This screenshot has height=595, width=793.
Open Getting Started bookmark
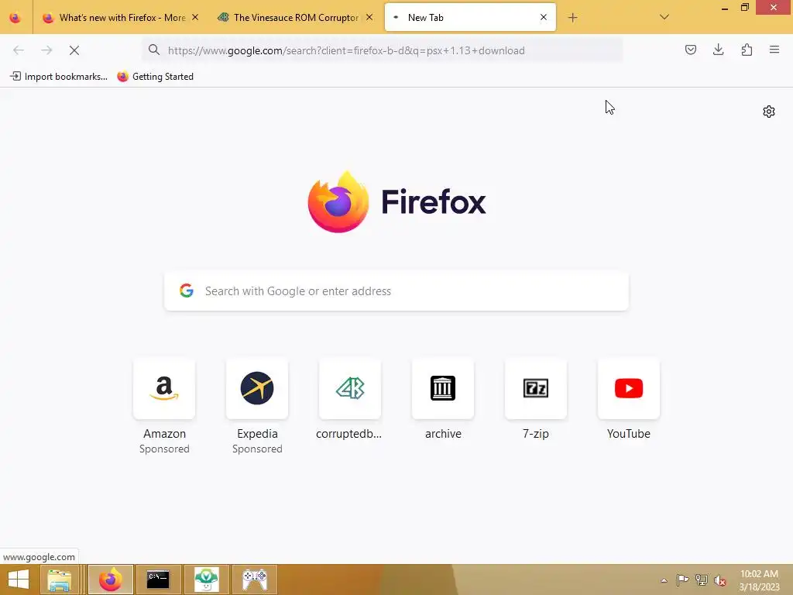click(x=155, y=77)
